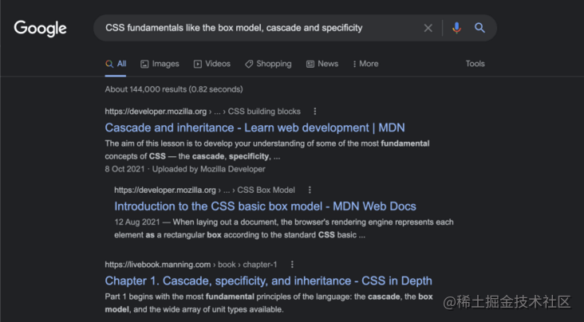Screen dimensions: 584x322
Task: Switch to the News tab
Action: click(322, 64)
